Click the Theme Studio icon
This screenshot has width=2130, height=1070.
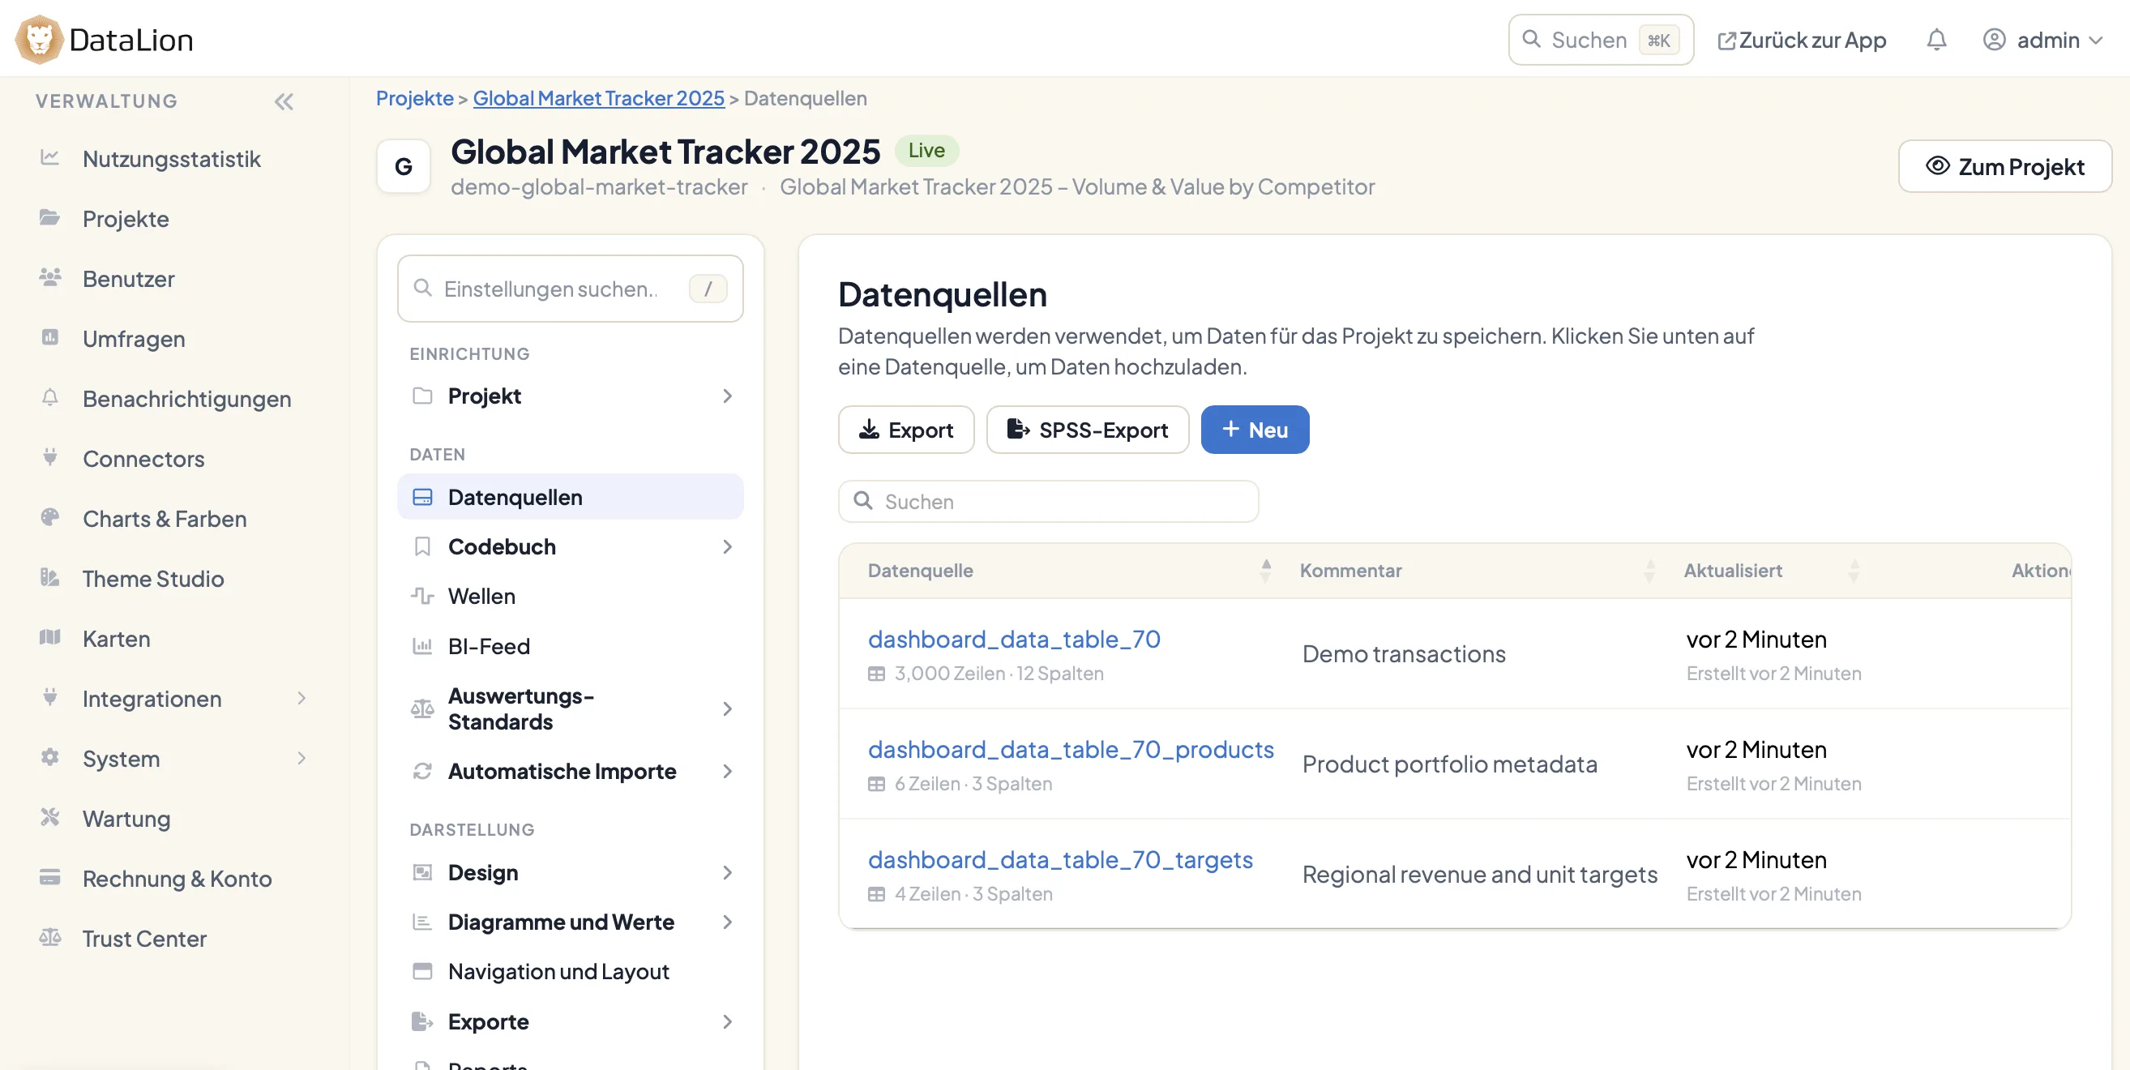(49, 577)
